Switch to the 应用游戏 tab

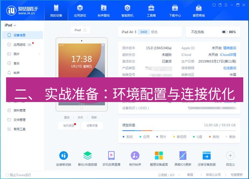tap(80, 11)
